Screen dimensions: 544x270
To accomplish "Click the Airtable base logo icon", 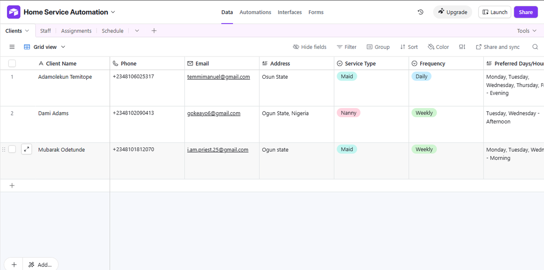I will click(14, 12).
